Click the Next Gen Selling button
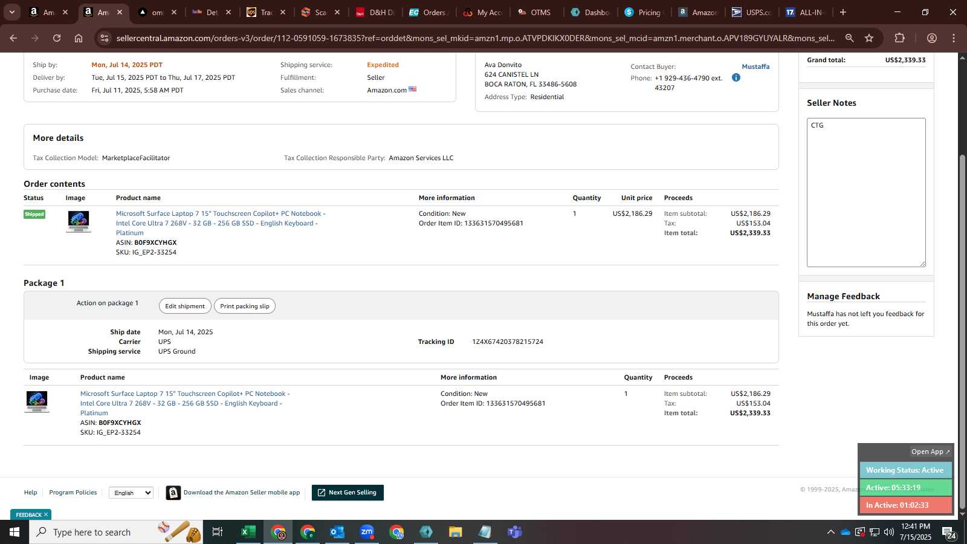The width and height of the screenshot is (967, 544). pos(348,493)
